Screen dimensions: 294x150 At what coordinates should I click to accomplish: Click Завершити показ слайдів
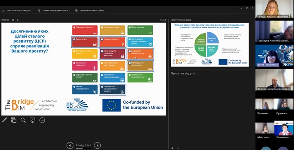click(89, 11)
